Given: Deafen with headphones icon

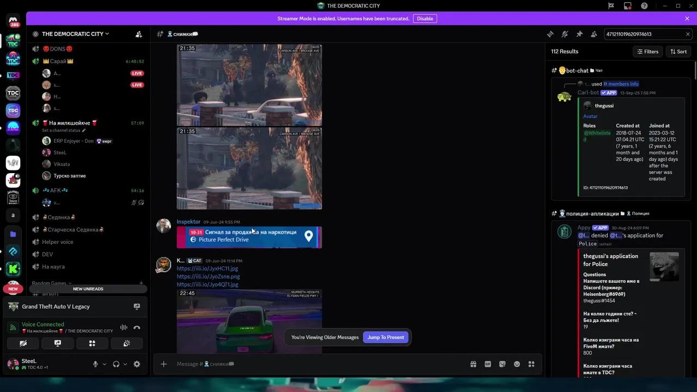Looking at the screenshot, I should (116, 364).
